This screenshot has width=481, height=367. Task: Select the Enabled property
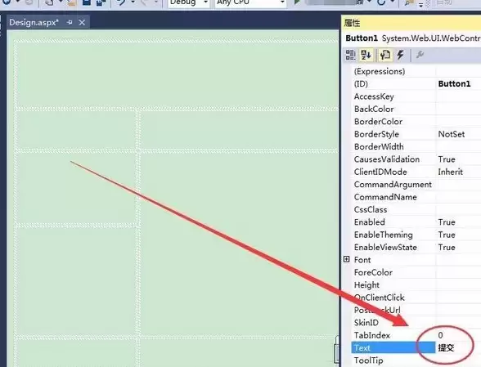tap(370, 222)
